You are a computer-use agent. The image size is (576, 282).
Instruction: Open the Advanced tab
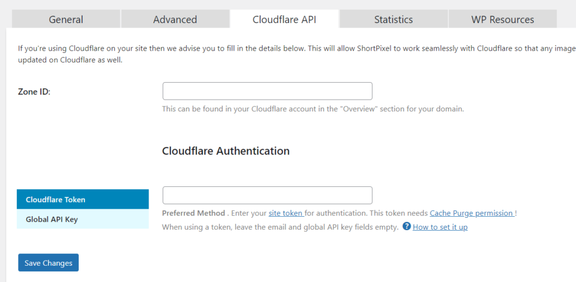click(x=175, y=19)
